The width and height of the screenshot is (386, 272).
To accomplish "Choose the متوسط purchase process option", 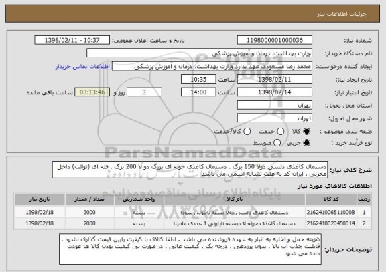I will click(277, 143).
